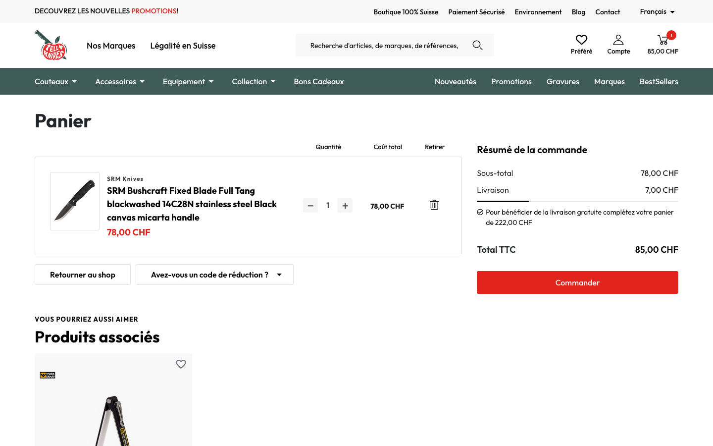Open Boutique 100% Suisse link
This screenshot has width=713, height=446.
[x=406, y=12]
